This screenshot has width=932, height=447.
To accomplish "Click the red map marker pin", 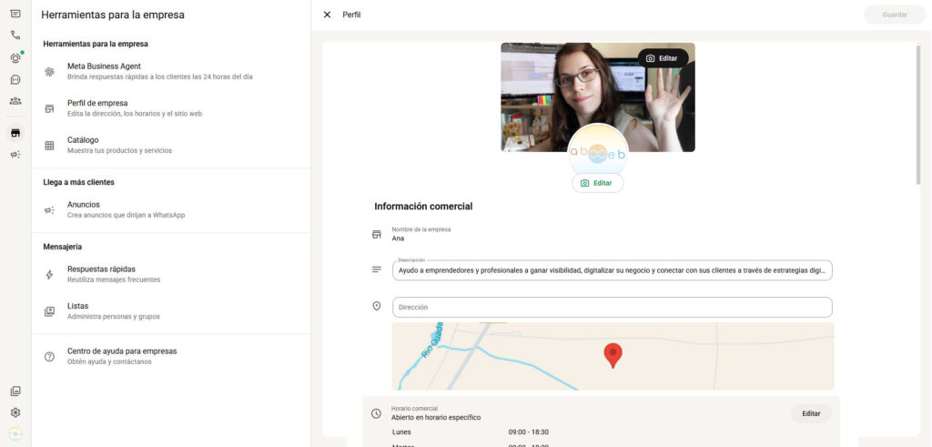I will 613,355.
